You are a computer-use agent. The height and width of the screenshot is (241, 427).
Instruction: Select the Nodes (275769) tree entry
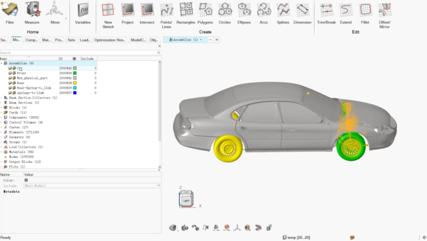pyautogui.click(x=21, y=157)
